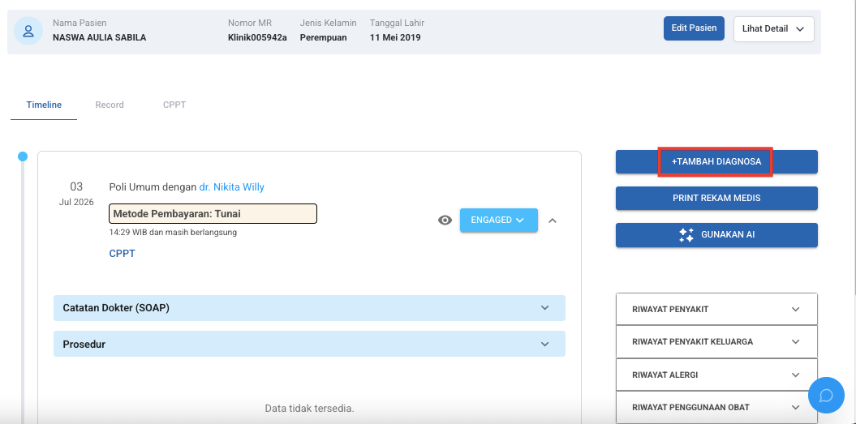Click the sparkle icon on GUNAKAN AI
Viewport: 856px width, 424px height.
click(686, 235)
